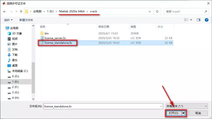Image resolution: width=212 pixels, height=119 pixels.
Task: Click 新建文件夹 button
Action: 26,20
